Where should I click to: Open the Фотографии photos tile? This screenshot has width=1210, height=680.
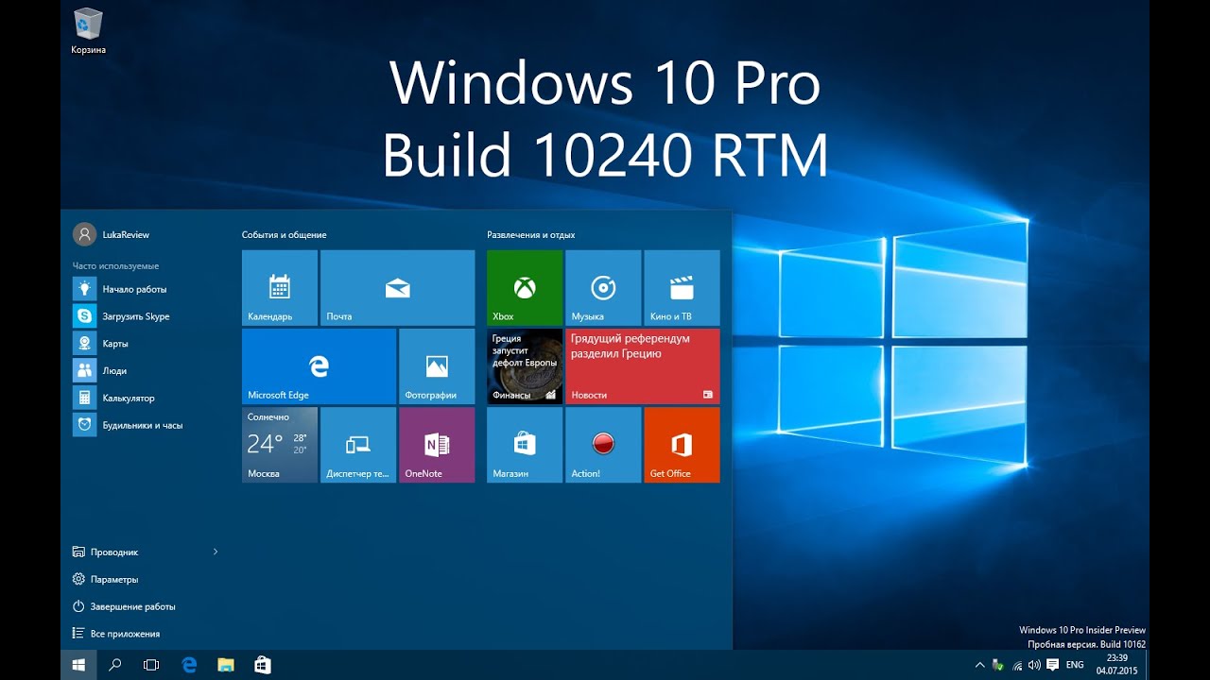click(437, 366)
